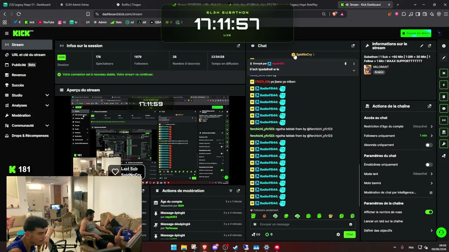The height and width of the screenshot is (252, 449).
Task: Click the Âge du compte moderation entry
Action: pyautogui.click(x=197, y=203)
